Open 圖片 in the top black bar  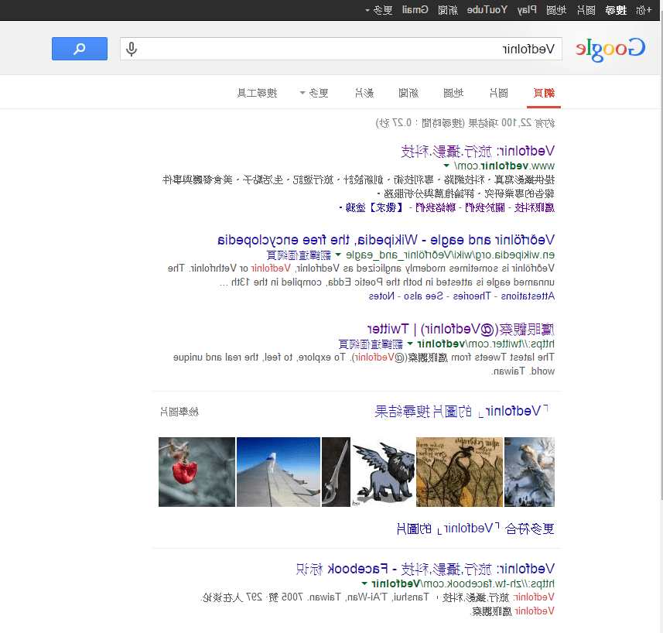tap(586, 10)
